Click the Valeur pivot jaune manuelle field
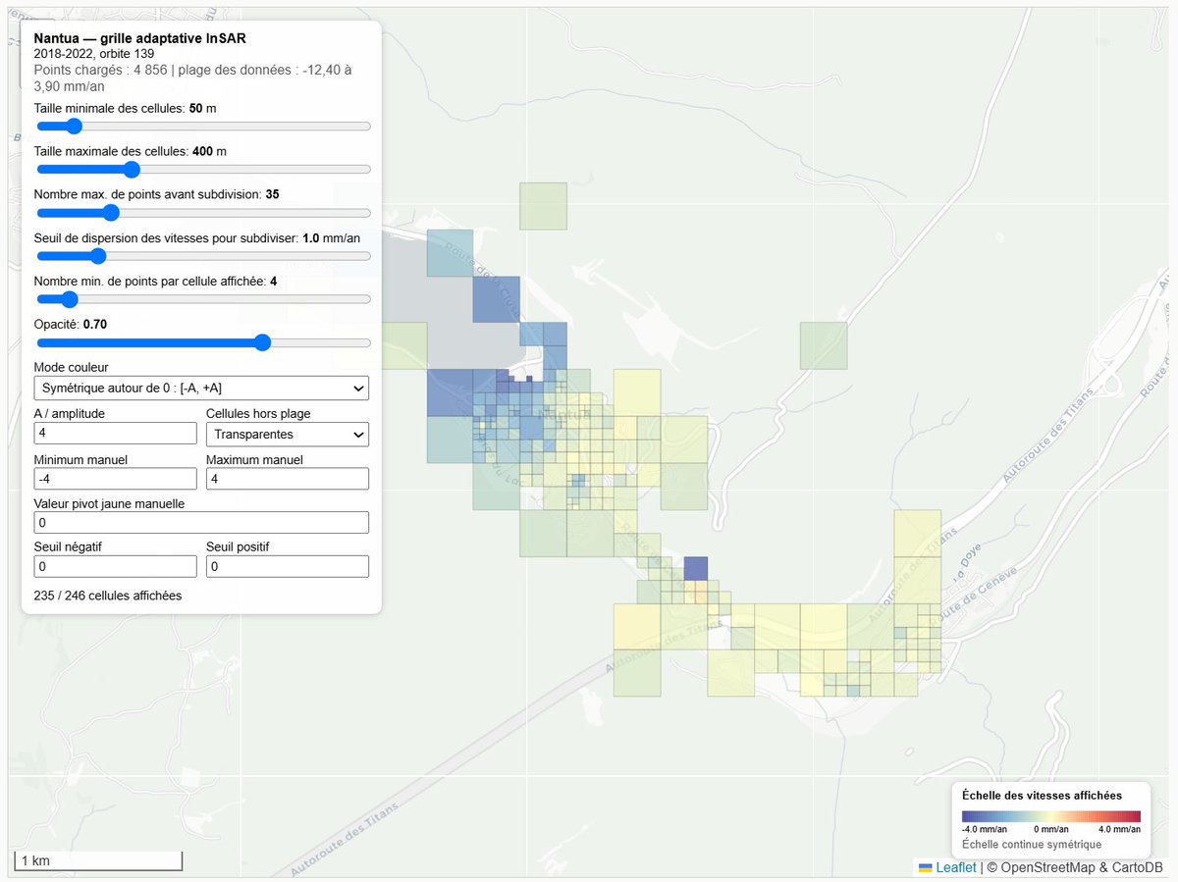1178x882 pixels. tap(201, 523)
